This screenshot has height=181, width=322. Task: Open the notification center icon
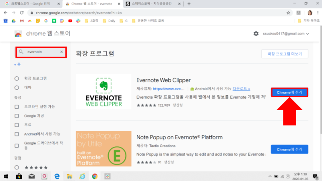coord(316,177)
